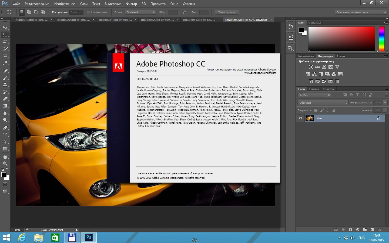Open the Заливка dropdown arrow
This screenshot has width=389, height=243.
coord(385,110)
